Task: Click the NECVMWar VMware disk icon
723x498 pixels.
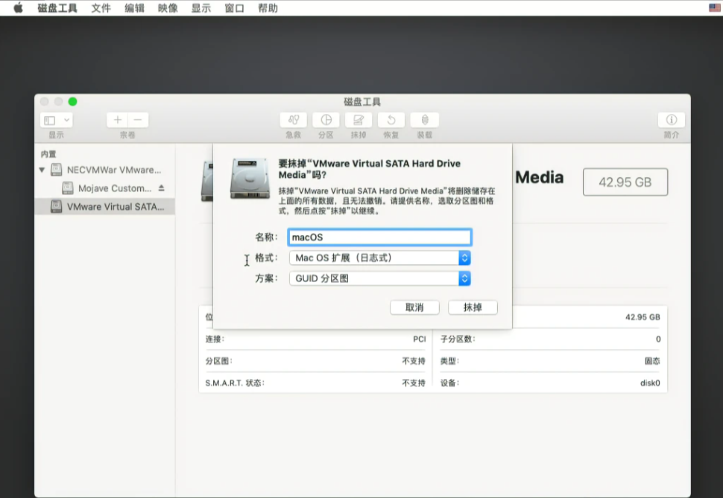Action: click(x=56, y=170)
